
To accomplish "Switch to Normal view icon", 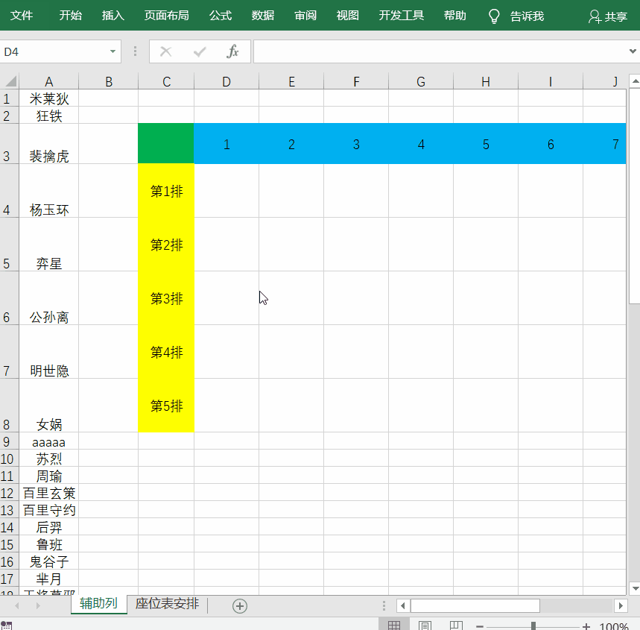I will point(394,625).
